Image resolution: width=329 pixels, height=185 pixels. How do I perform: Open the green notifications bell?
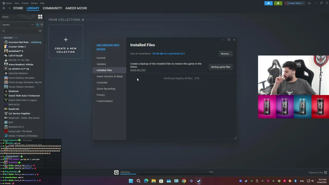[x=278, y=3]
